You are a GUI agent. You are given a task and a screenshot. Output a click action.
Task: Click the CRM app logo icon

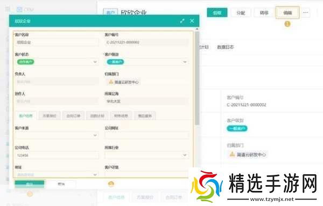click(19, 9)
